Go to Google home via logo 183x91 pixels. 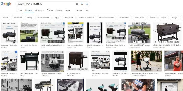6,4
